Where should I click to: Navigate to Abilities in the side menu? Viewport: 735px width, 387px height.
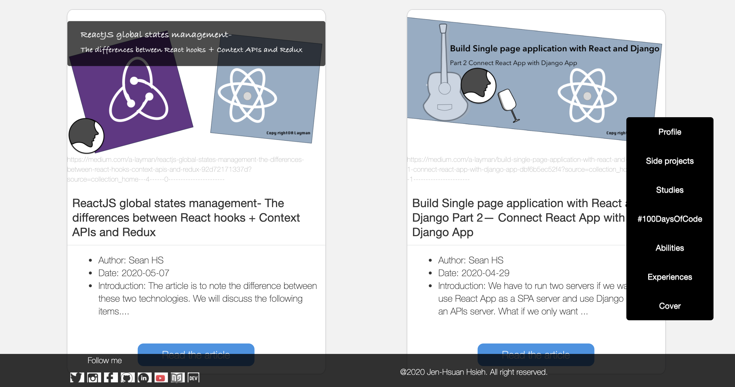click(670, 248)
